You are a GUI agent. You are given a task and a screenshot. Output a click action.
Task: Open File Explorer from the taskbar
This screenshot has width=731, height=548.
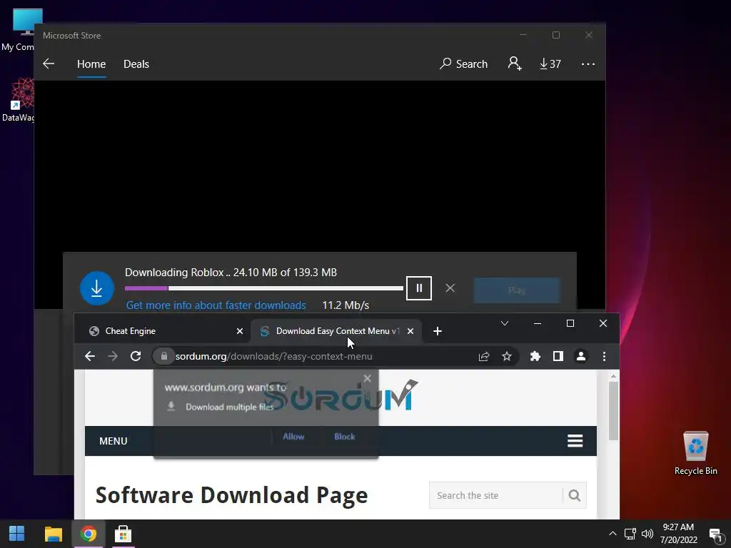point(54,534)
